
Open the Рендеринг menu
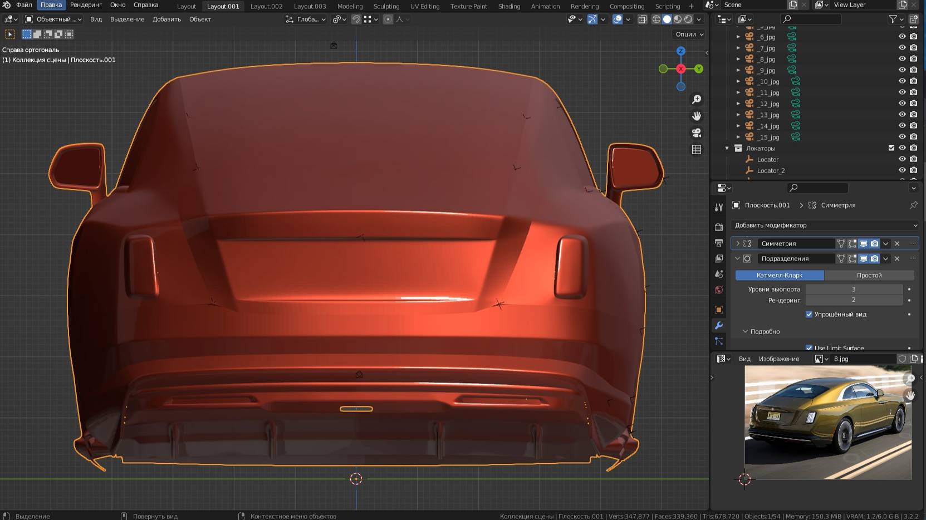[86, 4]
